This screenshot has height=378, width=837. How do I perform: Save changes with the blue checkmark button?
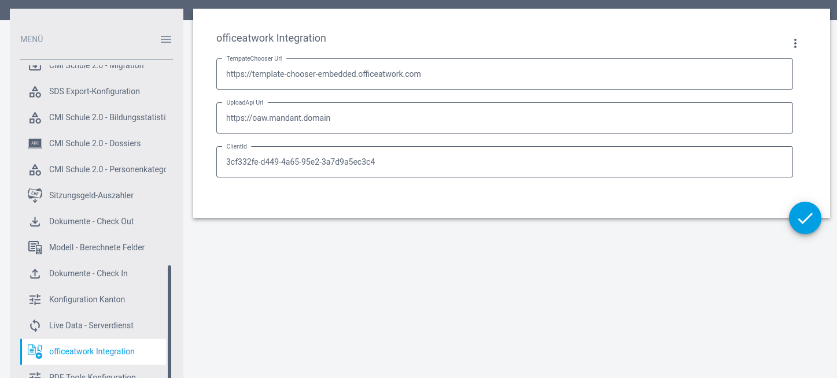805,218
